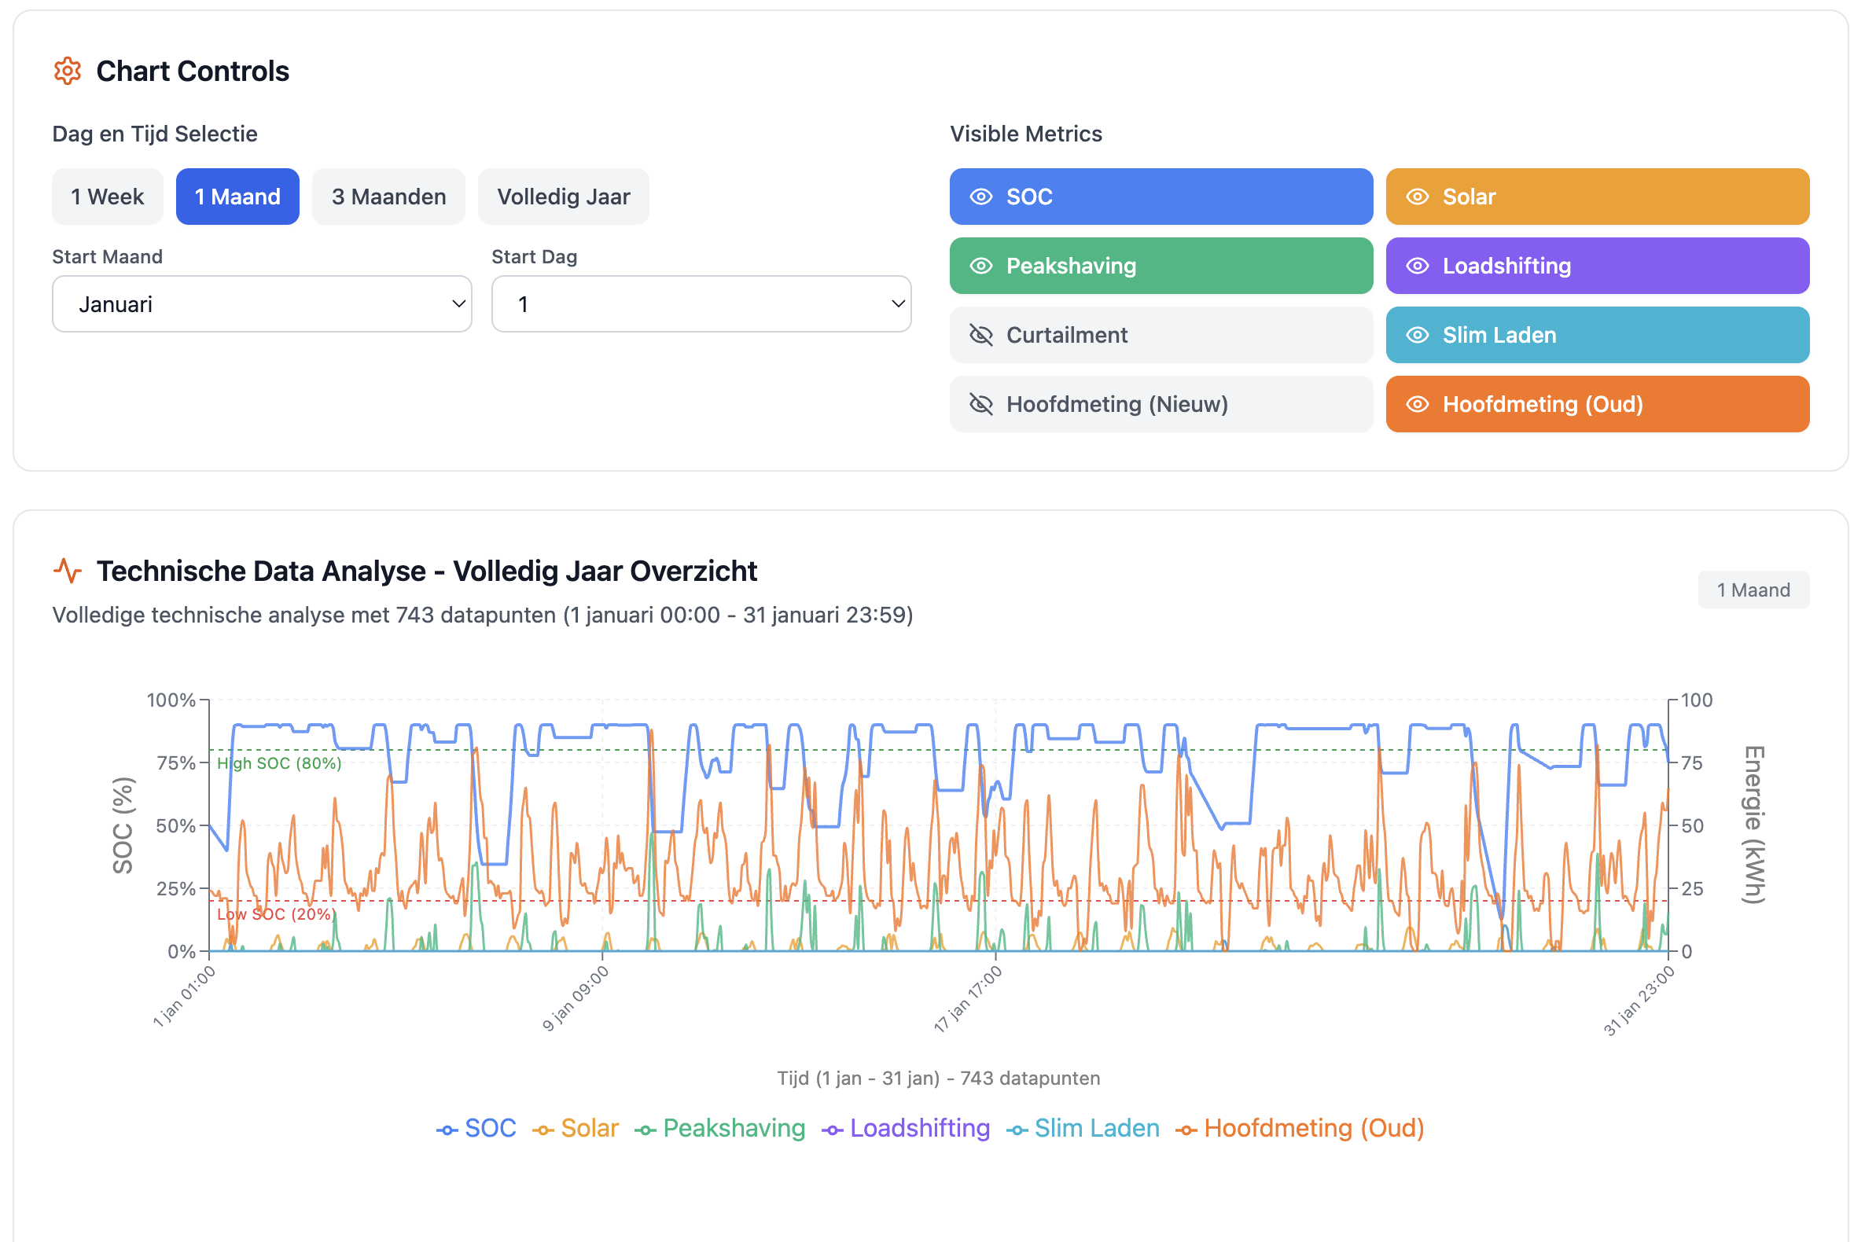This screenshot has width=1876, height=1242.
Task: Click the eye icon on Solar metric
Action: tap(1417, 197)
